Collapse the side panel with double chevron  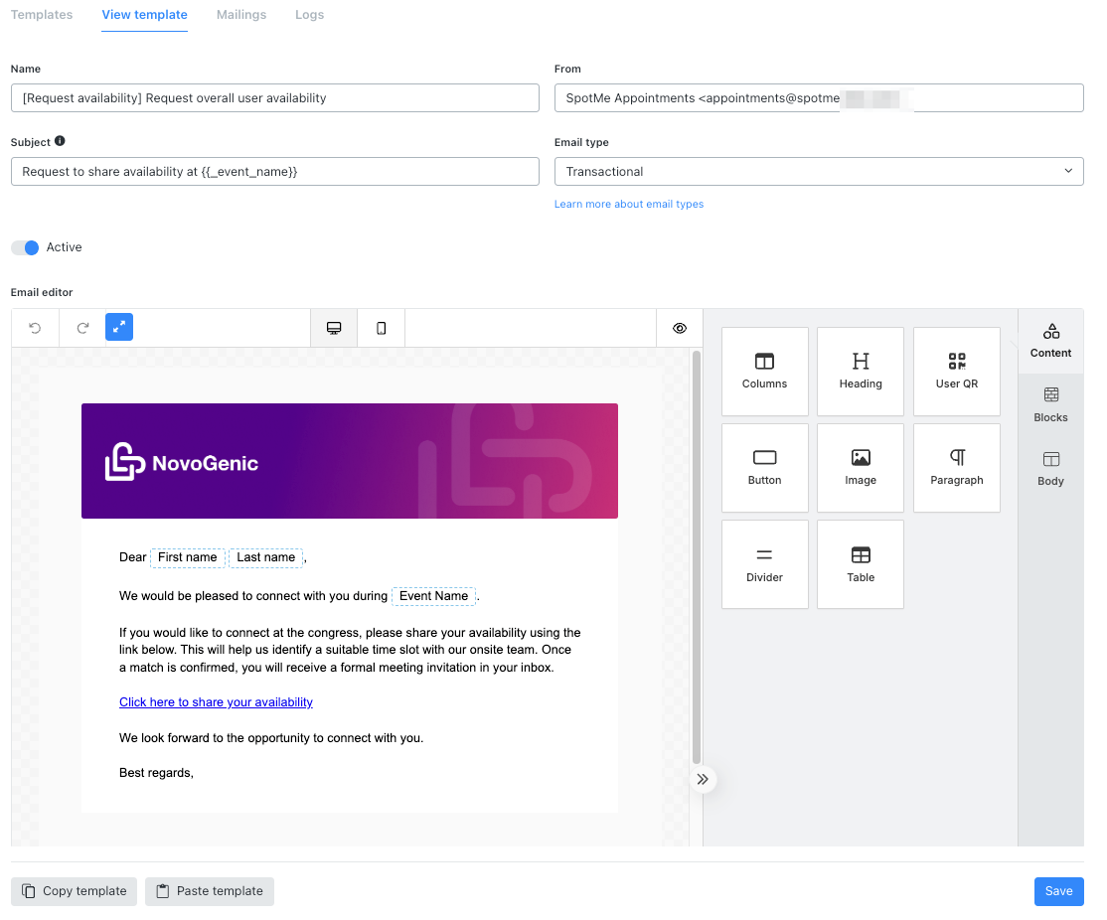tap(703, 780)
